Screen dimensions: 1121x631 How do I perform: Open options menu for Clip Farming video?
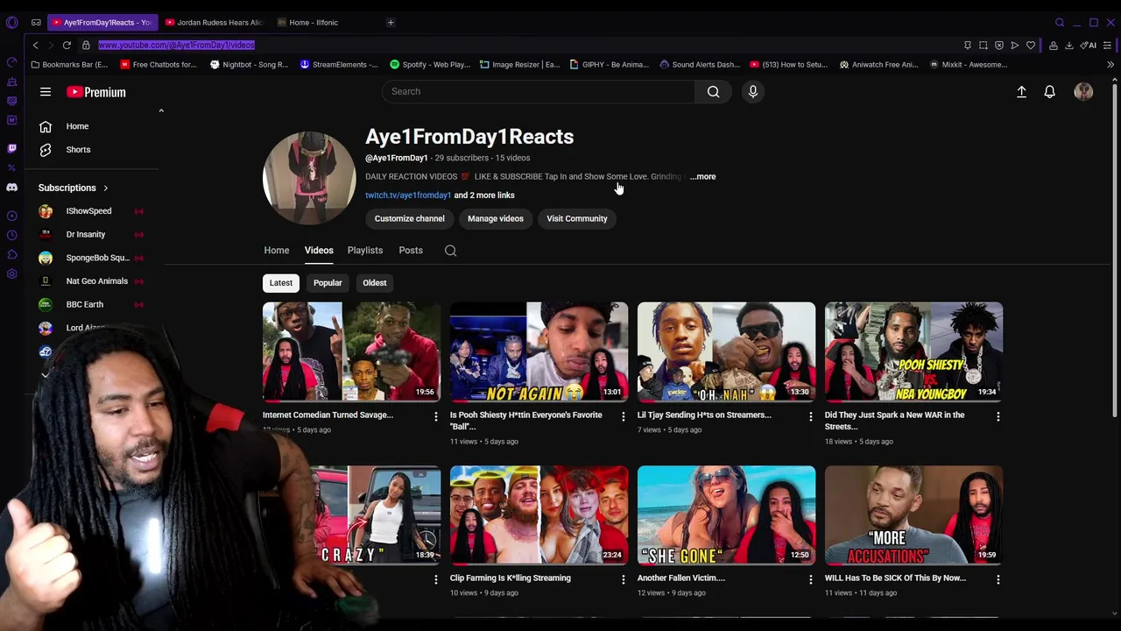[623, 579]
